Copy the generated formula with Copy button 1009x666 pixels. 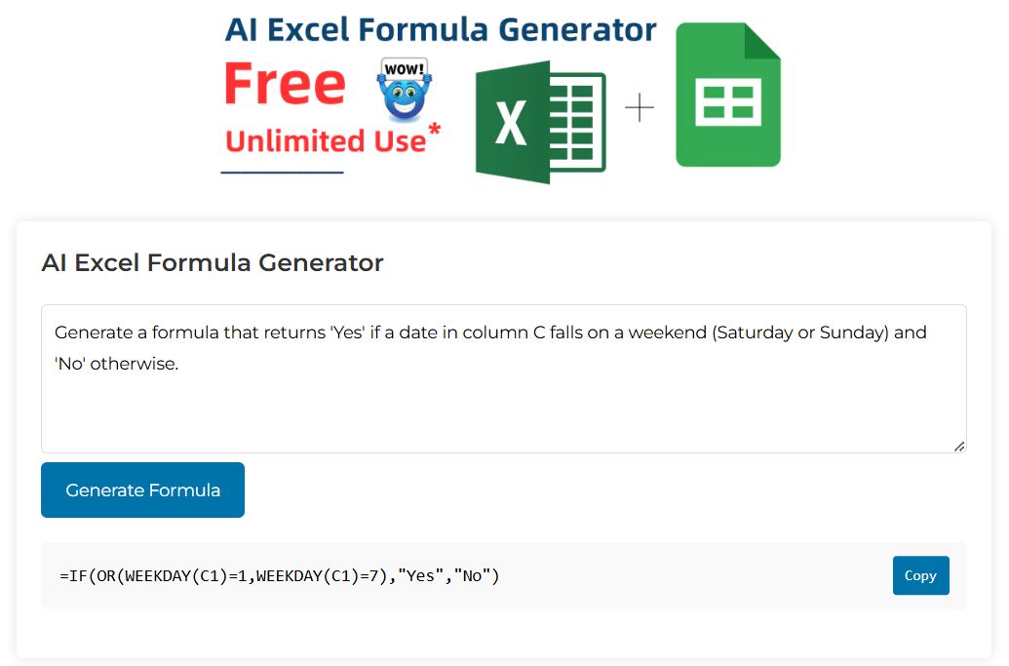[920, 575]
